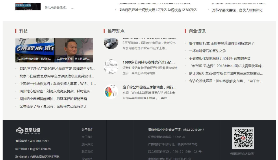Open the bar chart circular thumbnail
The height and width of the screenshot is (160, 278).
pyautogui.click(x=111, y=67)
